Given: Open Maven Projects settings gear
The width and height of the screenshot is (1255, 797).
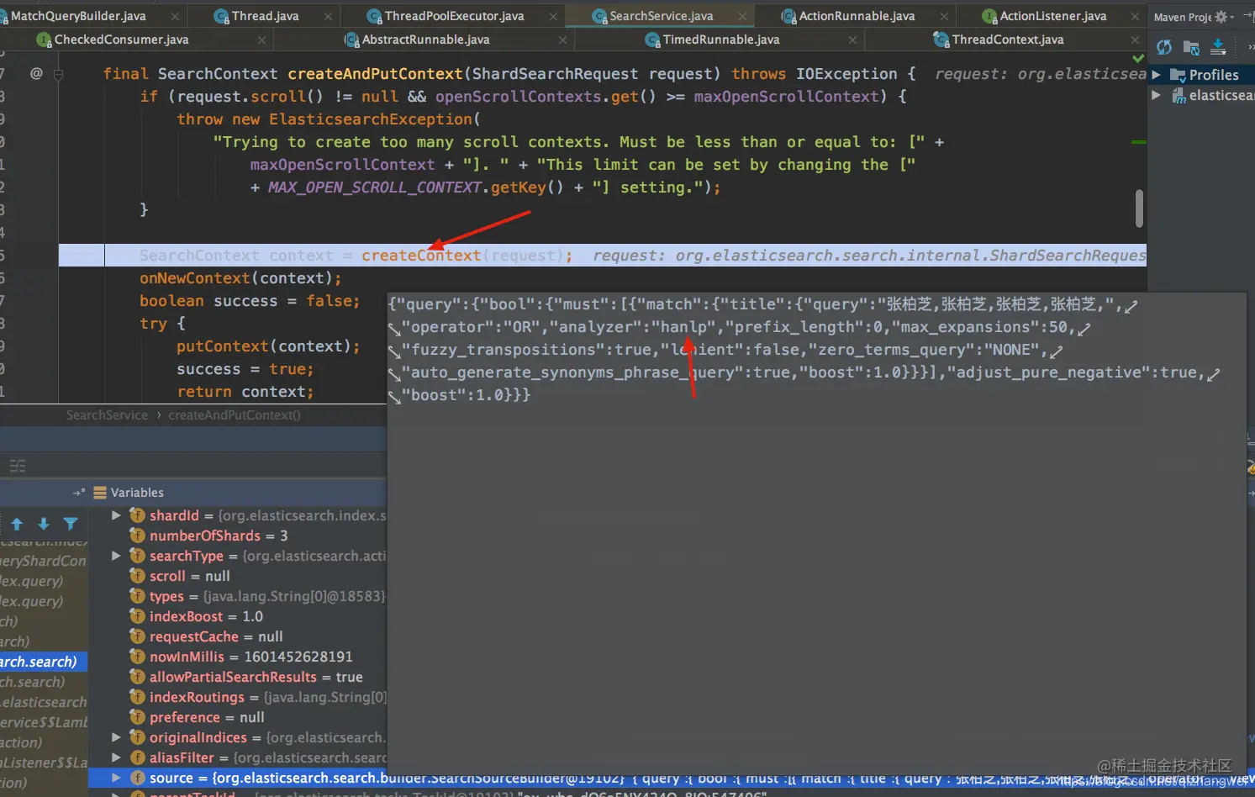Looking at the screenshot, I should pyautogui.click(x=1223, y=17).
